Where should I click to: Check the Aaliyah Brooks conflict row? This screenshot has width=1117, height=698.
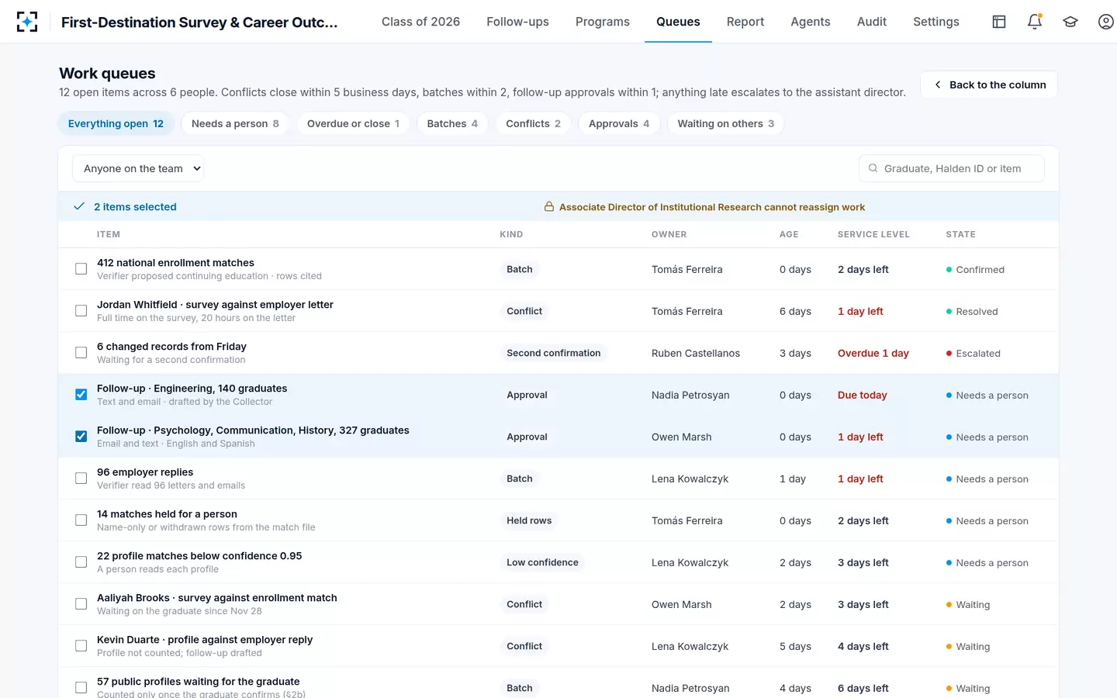click(x=81, y=604)
